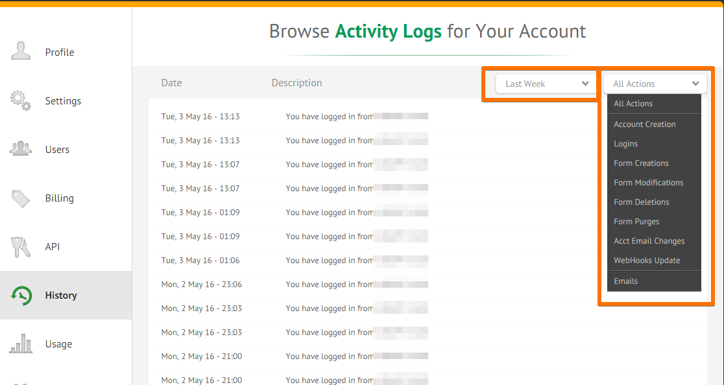Click the Last Week dropdown chevron arrow
Screen dimensions: 724x385
[x=585, y=84]
